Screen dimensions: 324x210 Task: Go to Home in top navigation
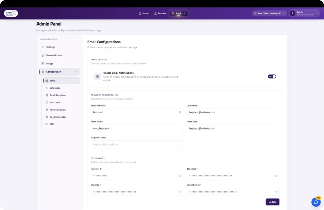(x=144, y=13)
